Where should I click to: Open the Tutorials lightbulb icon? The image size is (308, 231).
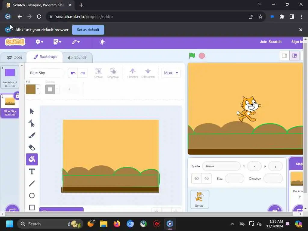(102, 42)
